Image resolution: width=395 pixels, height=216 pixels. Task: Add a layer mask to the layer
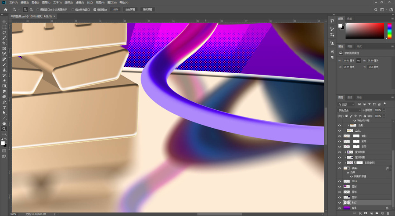tap(366, 213)
